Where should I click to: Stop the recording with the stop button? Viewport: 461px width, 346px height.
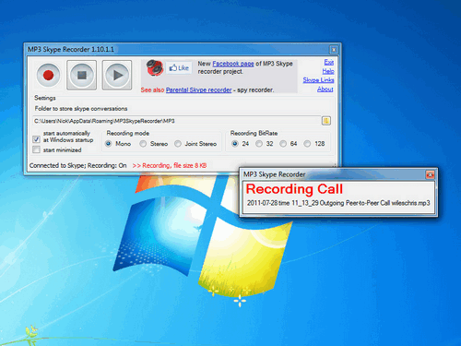[82, 75]
